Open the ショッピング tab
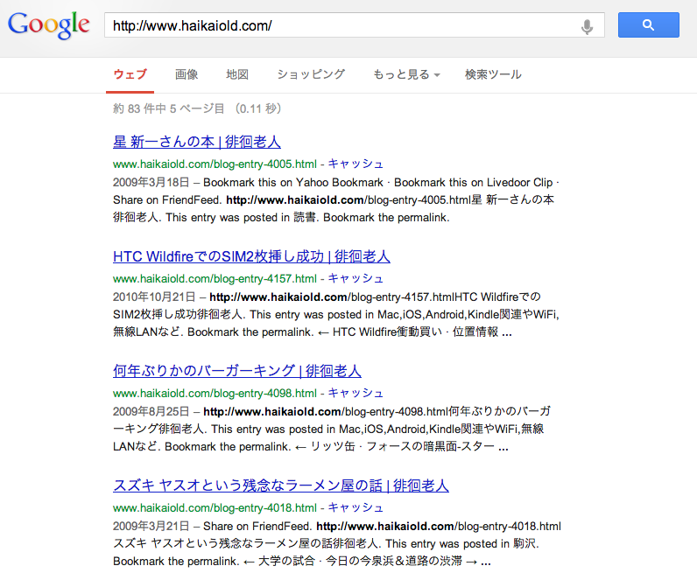 tap(311, 74)
